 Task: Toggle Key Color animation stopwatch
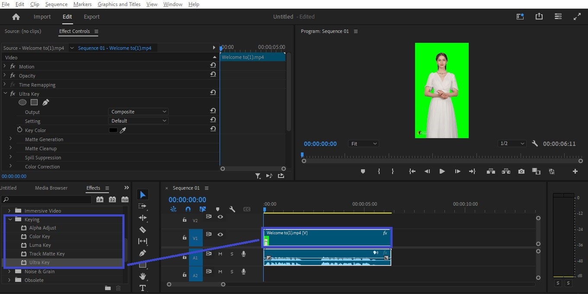[x=19, y=130]
